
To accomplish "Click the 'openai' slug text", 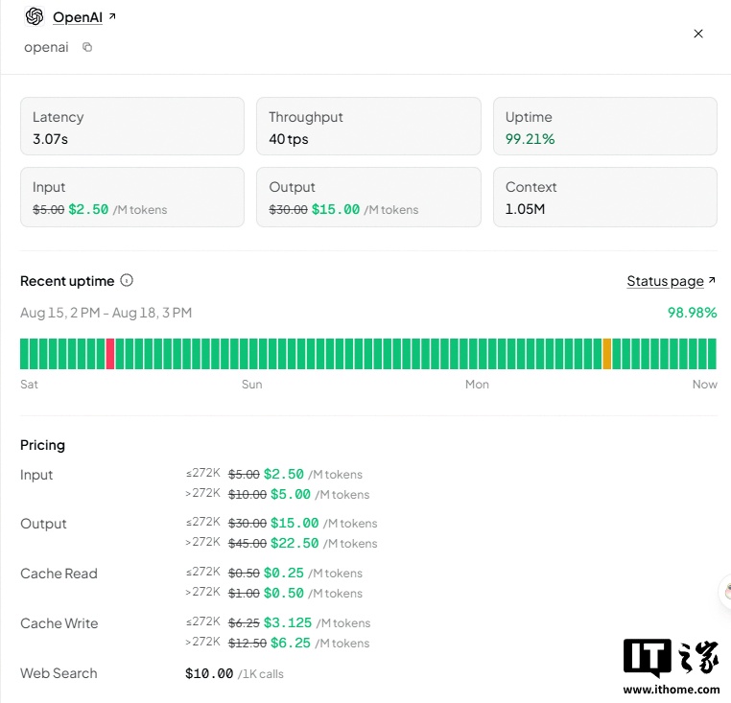I will (46, 47).
